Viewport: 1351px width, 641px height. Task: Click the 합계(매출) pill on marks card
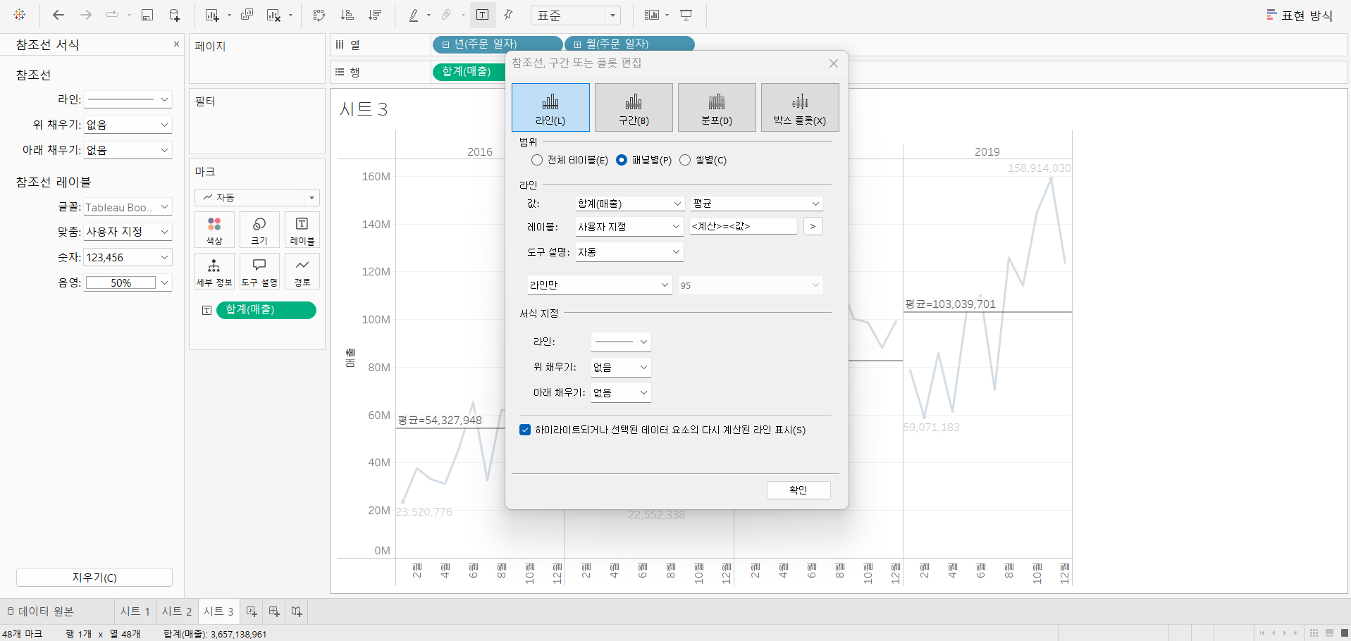tap(266, 310)
